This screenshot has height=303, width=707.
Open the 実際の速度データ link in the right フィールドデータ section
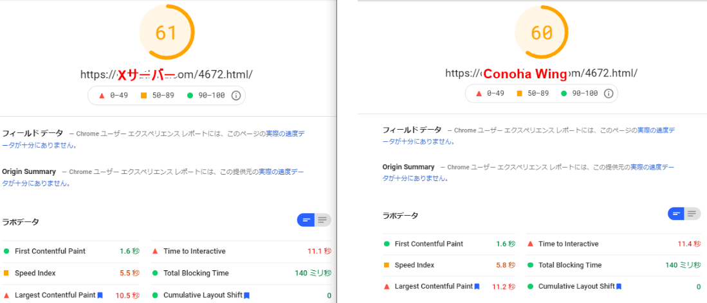coord(656,130)
